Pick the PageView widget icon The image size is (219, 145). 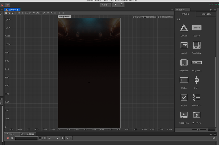(x=184, y=63)
